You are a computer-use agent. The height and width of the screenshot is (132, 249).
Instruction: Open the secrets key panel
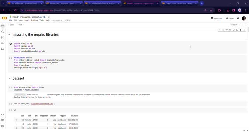tap(3, 43)
